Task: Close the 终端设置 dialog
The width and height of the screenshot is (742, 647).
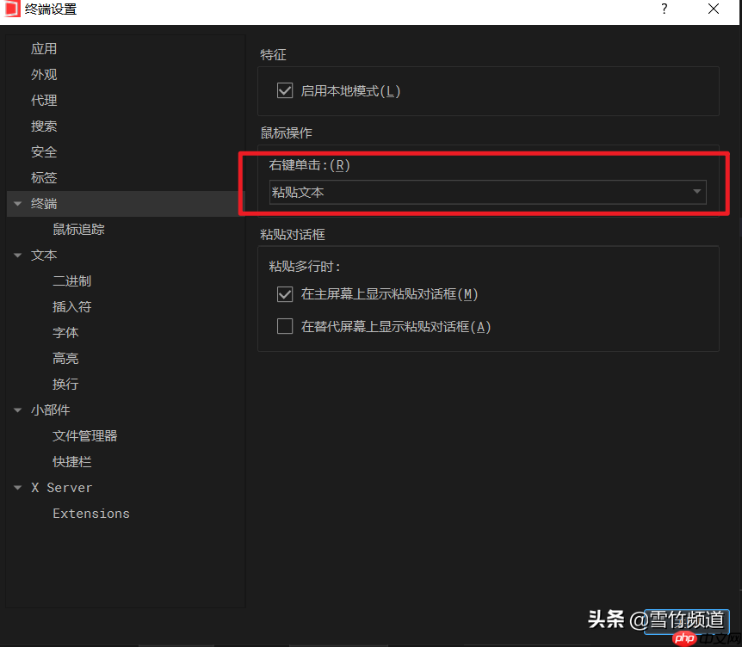Action: click(714, 9)
